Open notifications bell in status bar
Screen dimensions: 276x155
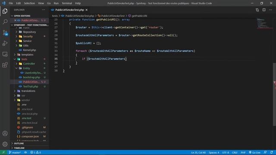271,152
